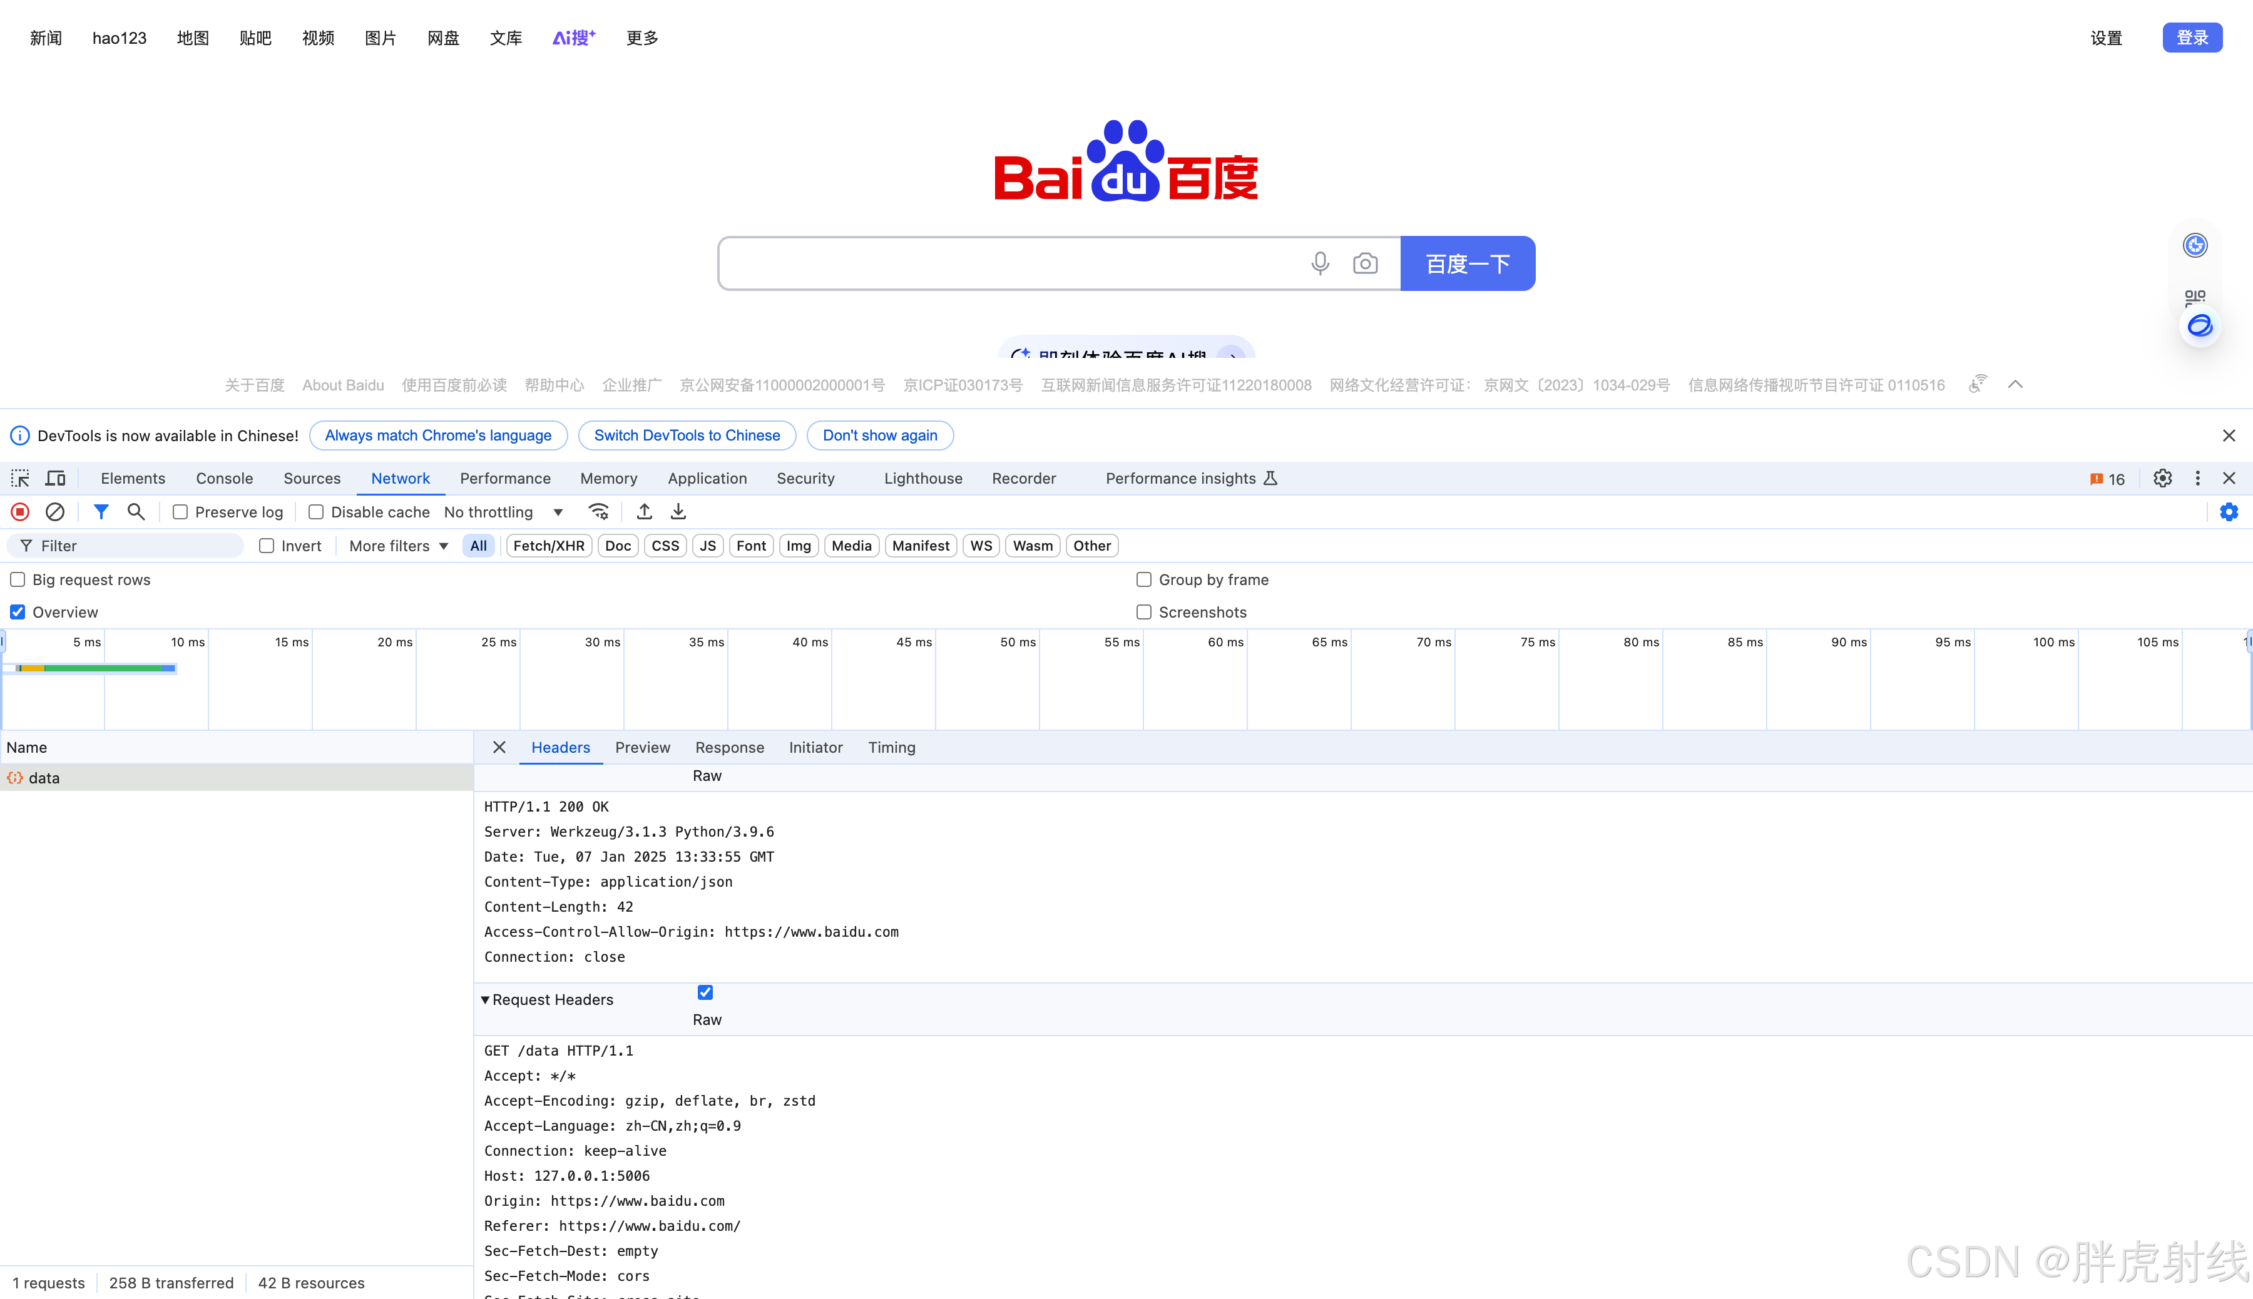The height and width of the screenshot is (1299, 2253).
Task: Open DevTools settings gear icon
Action: pyautogui.click(x=2162, y=478)
